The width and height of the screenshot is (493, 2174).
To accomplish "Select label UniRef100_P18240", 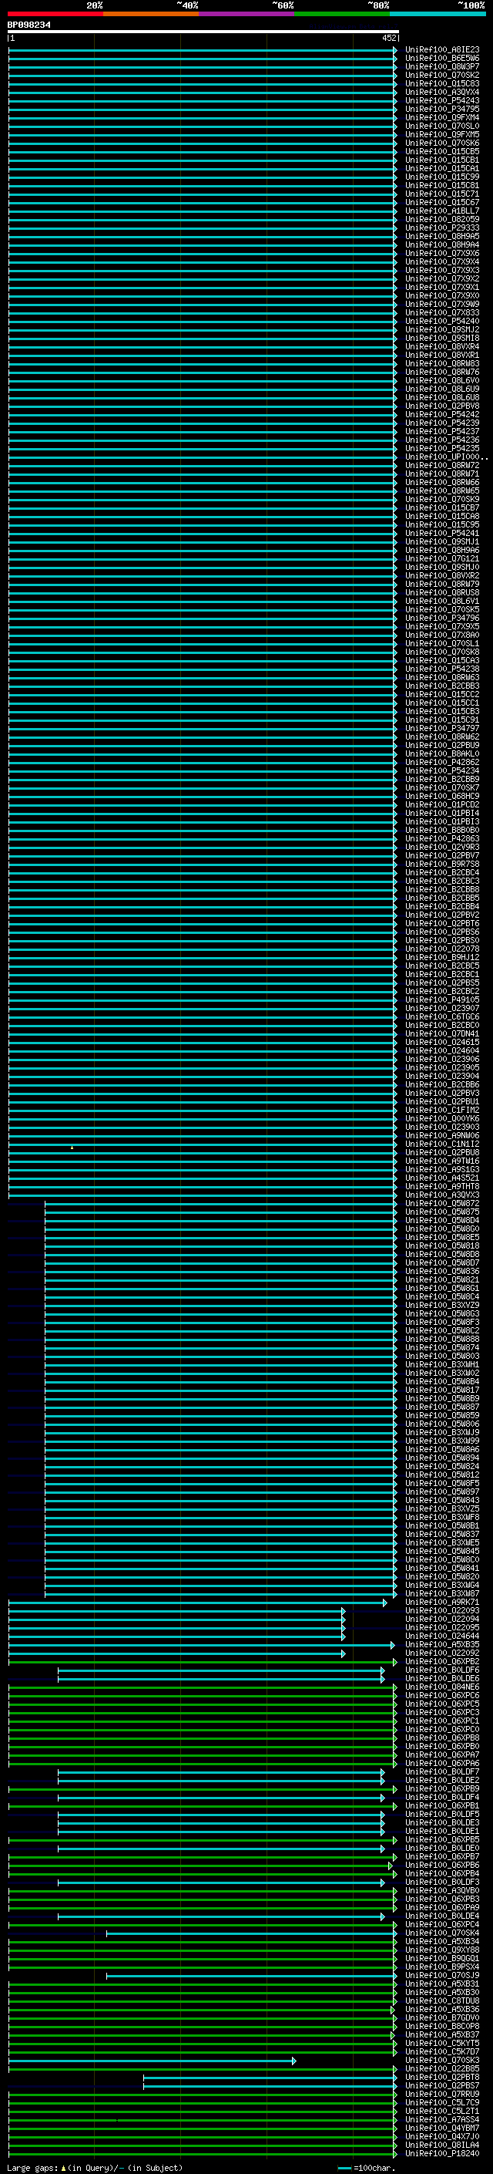I will click(442, 2154).
